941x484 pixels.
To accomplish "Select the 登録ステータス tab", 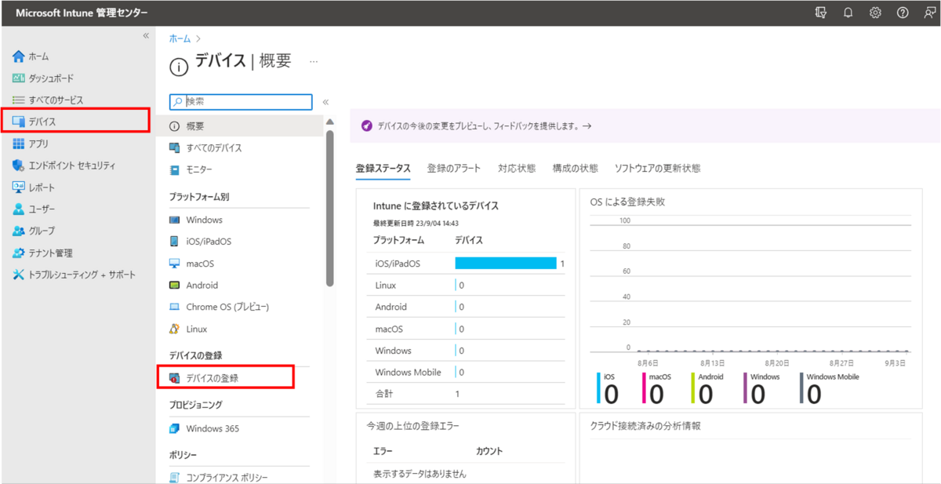I will 383,169.
